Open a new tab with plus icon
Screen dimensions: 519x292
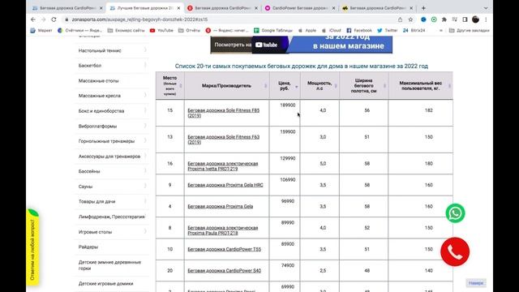[x=423, y=8]
